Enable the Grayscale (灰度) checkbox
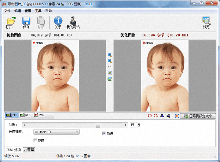Viewport: 220px width, 162px height. [36, 140]
